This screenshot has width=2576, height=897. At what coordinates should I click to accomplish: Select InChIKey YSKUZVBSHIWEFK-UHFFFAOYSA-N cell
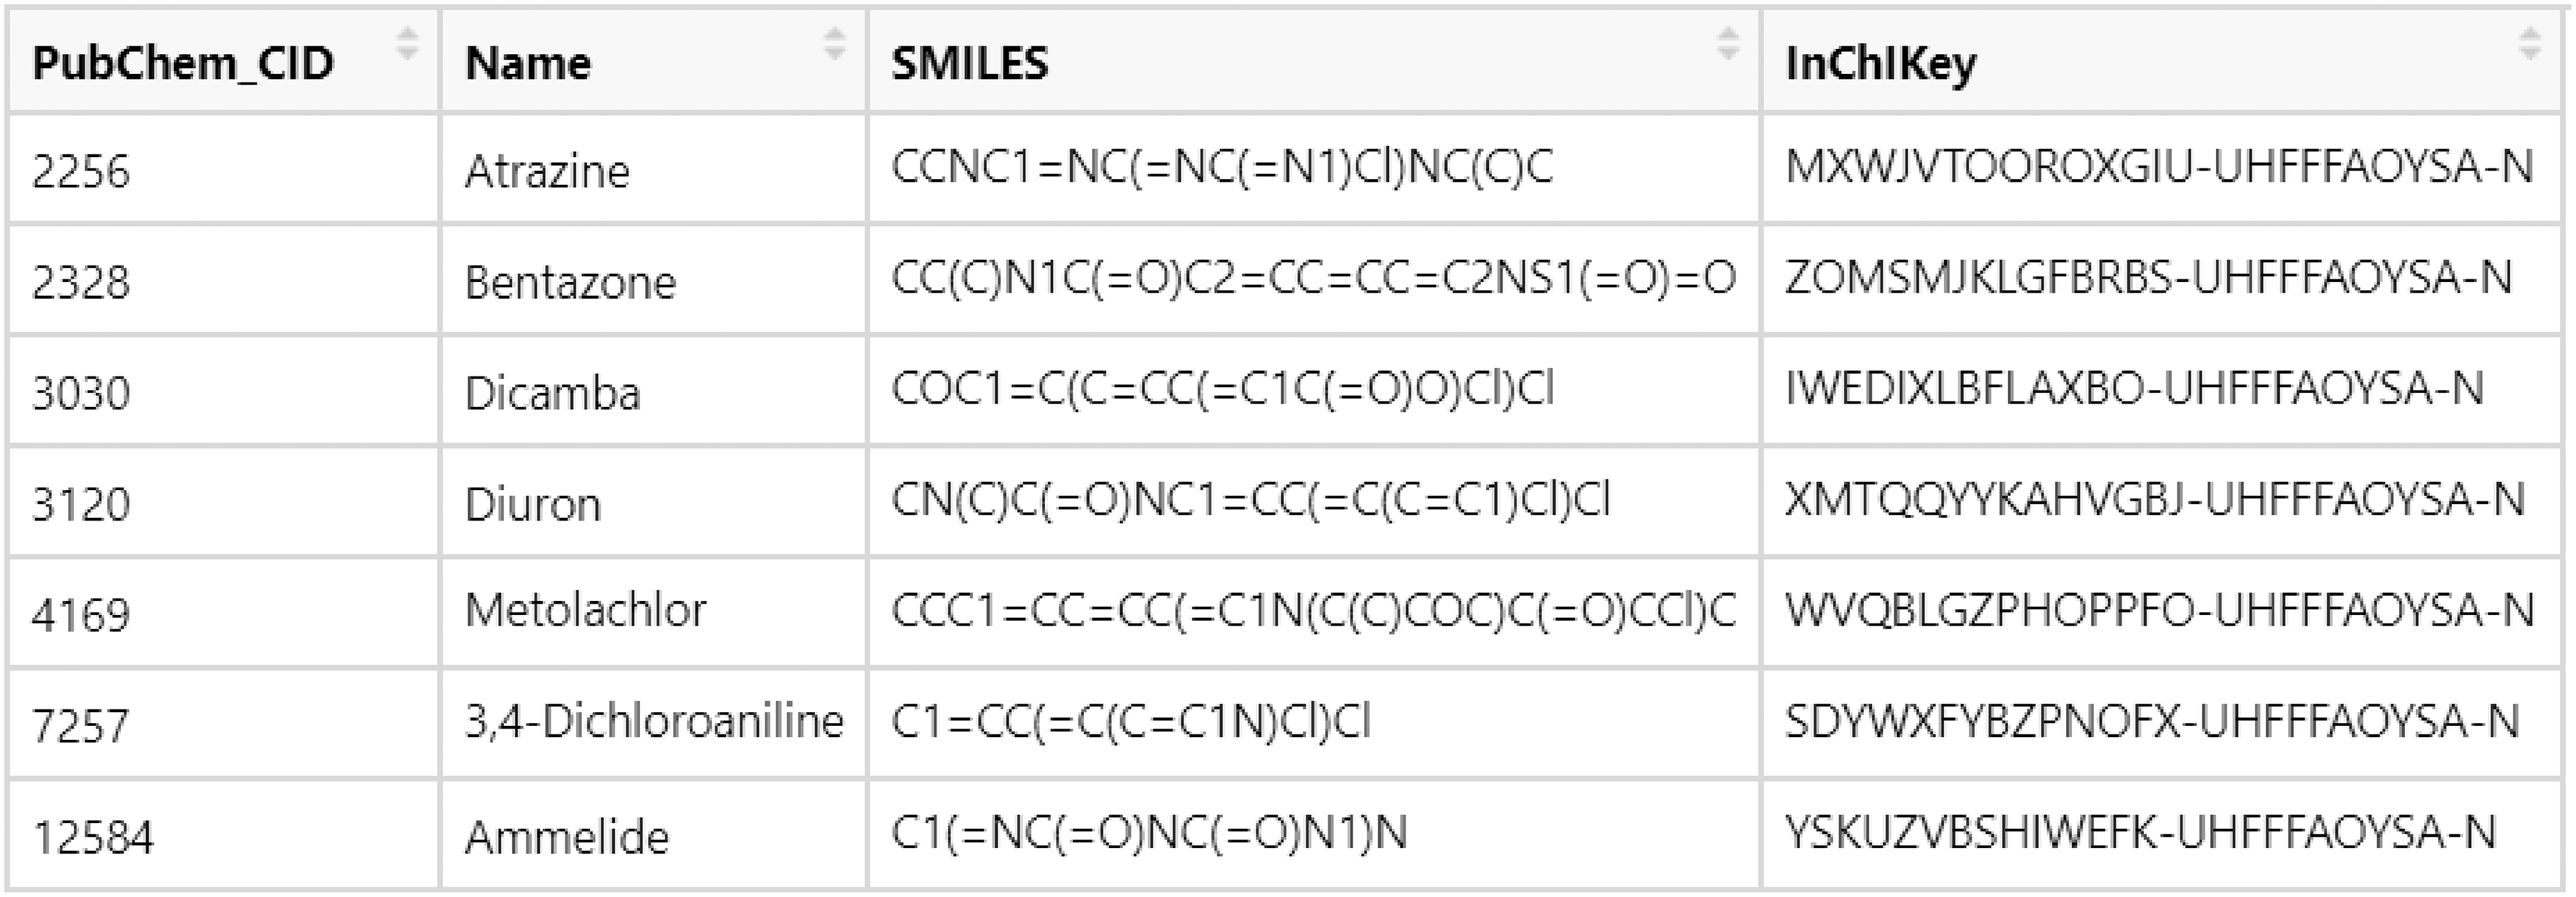(x=2140, y=832)
